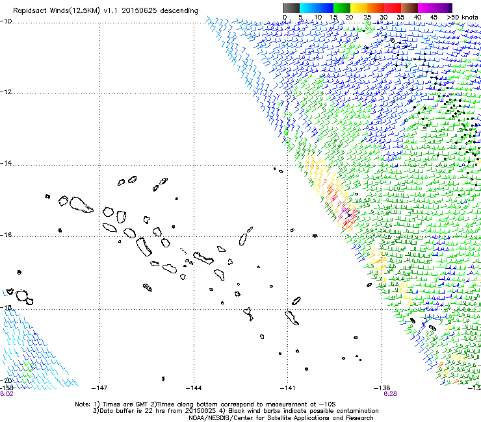
Task: Click the '40' legend scale label
Action: tap(417, 18)
